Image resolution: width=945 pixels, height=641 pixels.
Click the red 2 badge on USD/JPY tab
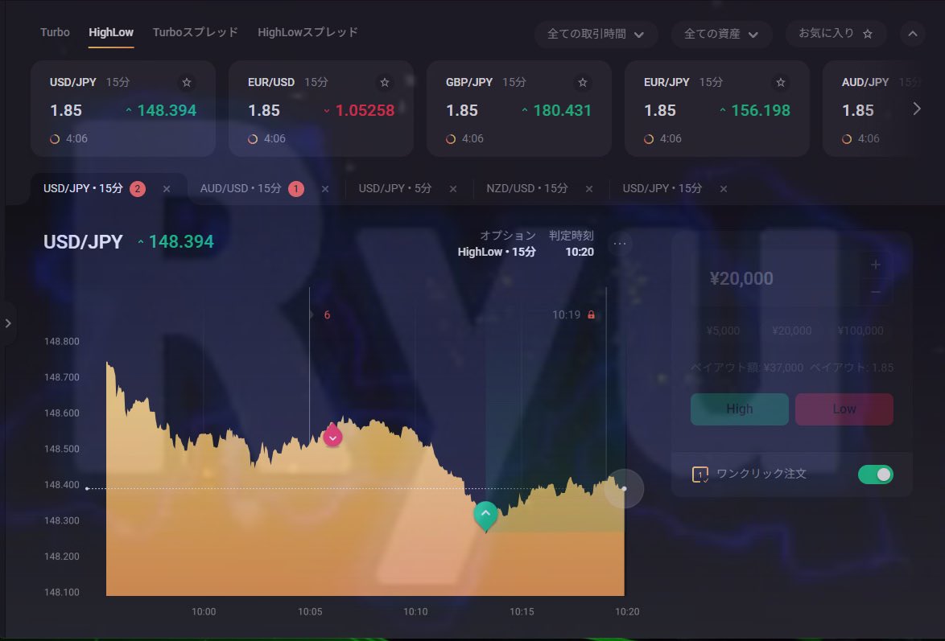coord(138,189)
